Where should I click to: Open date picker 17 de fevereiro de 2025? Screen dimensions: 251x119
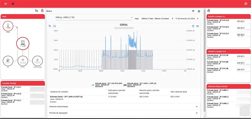[x=185, y=19]
